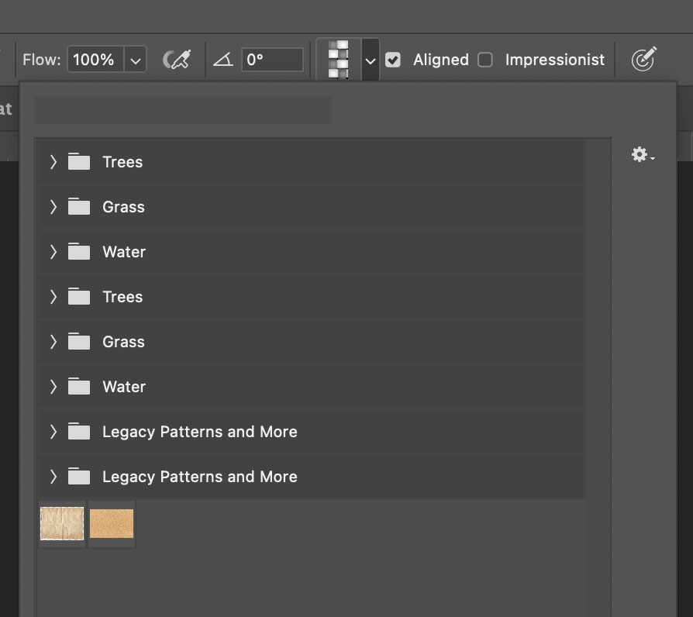This screenshot has width=693, height=617.
Task: Click the Trees folder icon
Action: tap(78, 161)
